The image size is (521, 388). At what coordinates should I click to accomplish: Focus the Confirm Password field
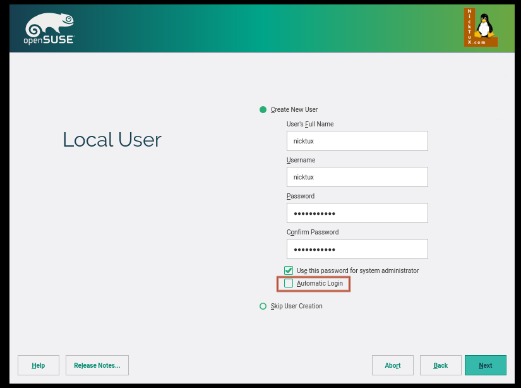coord(357,249)
